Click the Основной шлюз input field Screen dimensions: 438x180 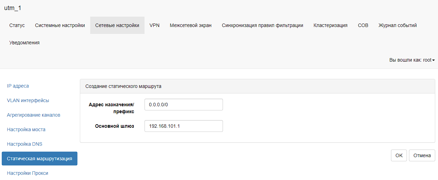click(x=184, y=126)
